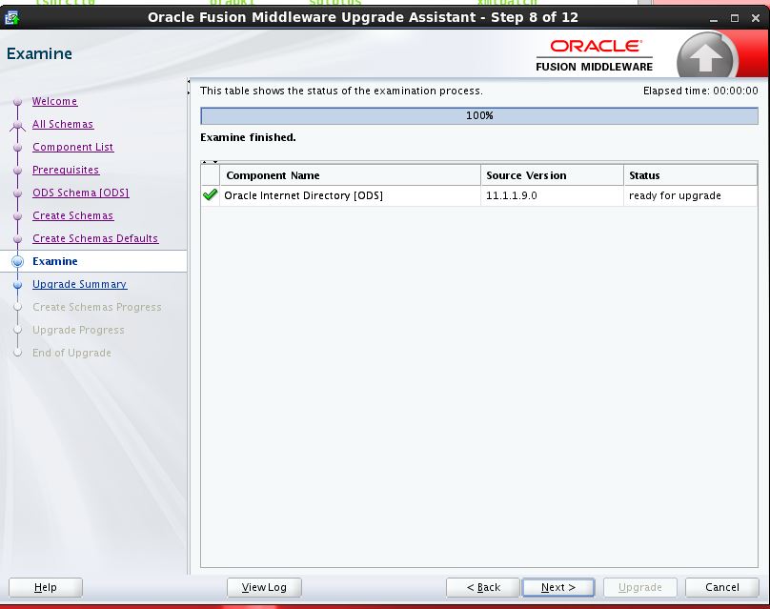Open the Prerequisites step
The width and height of the screenshot is (770, 609).
point(66,170)
